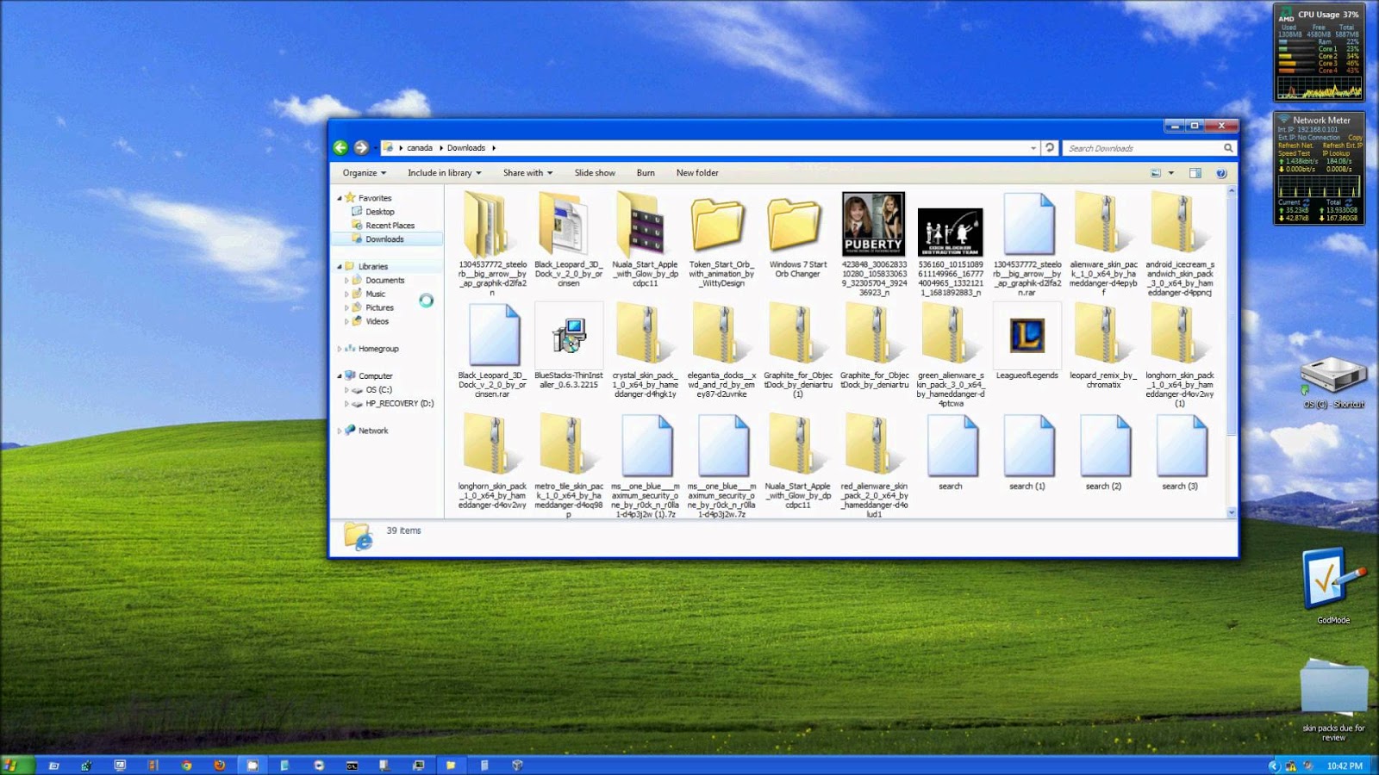Select the black silhouette image thumbnail
The height and width of the screenshot is (775, 1379).
point(950,232)
